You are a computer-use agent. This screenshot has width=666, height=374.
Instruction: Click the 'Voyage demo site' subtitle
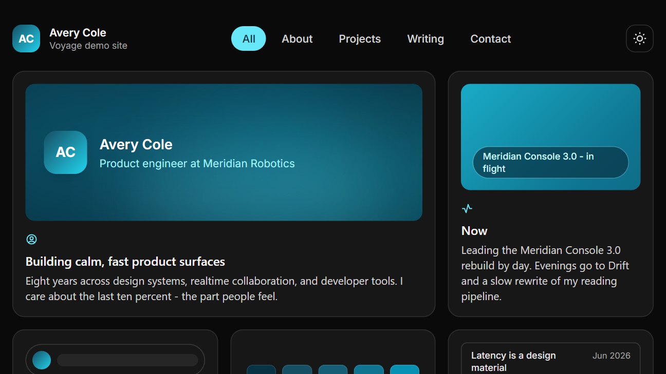point(88,46)
